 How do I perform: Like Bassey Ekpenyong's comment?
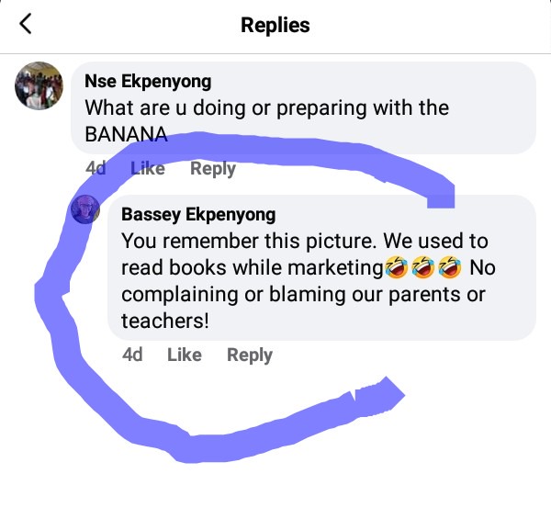(185, 355)
